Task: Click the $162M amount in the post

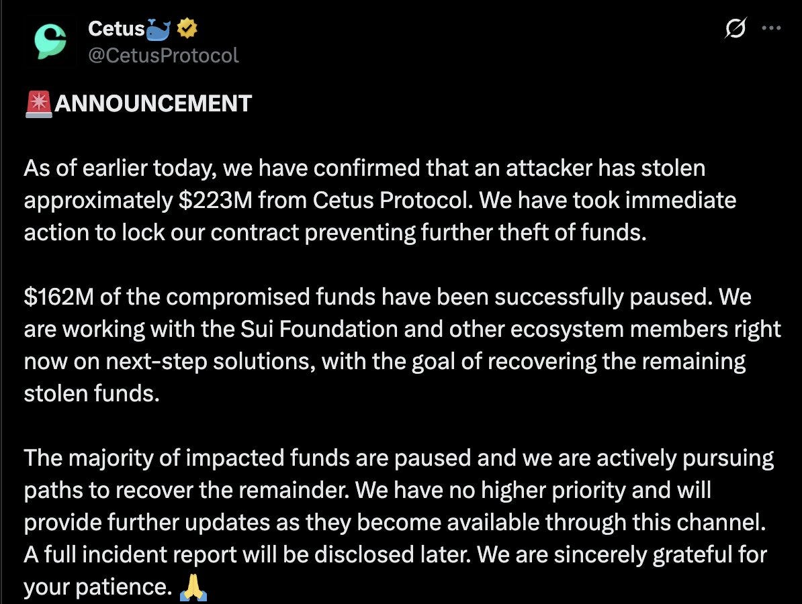Action: pyautogui.click(x=59, y=297)
